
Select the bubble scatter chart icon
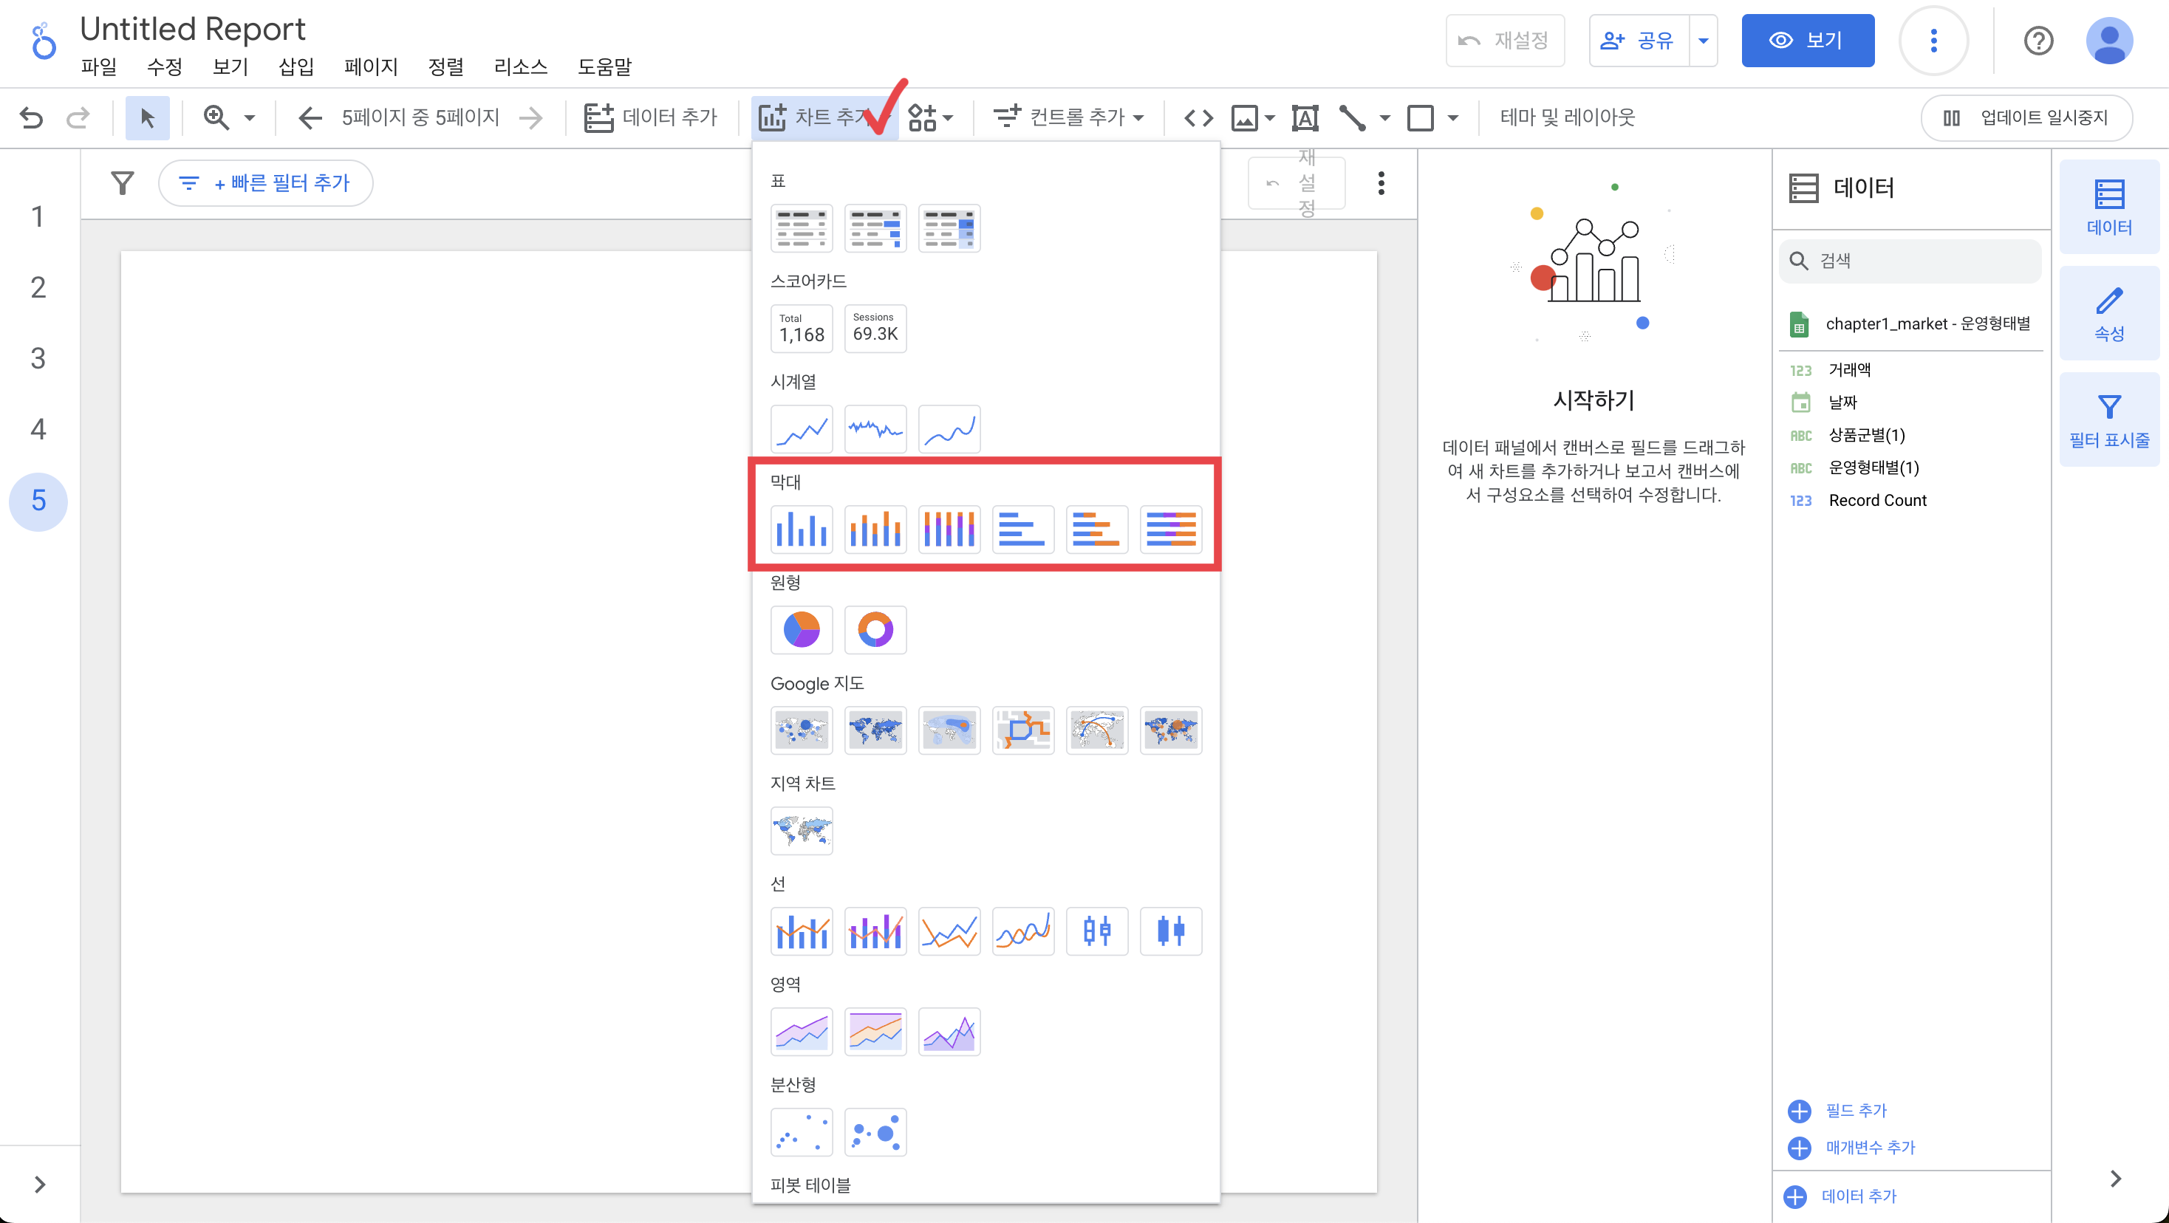(875, 1132)
